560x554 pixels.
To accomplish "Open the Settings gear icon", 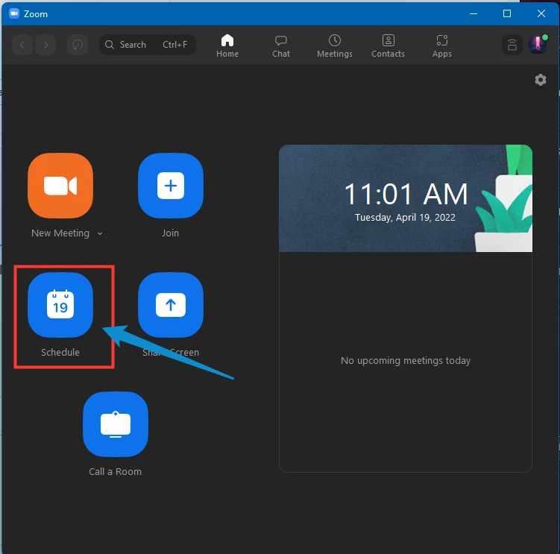I will coord(541,80).
